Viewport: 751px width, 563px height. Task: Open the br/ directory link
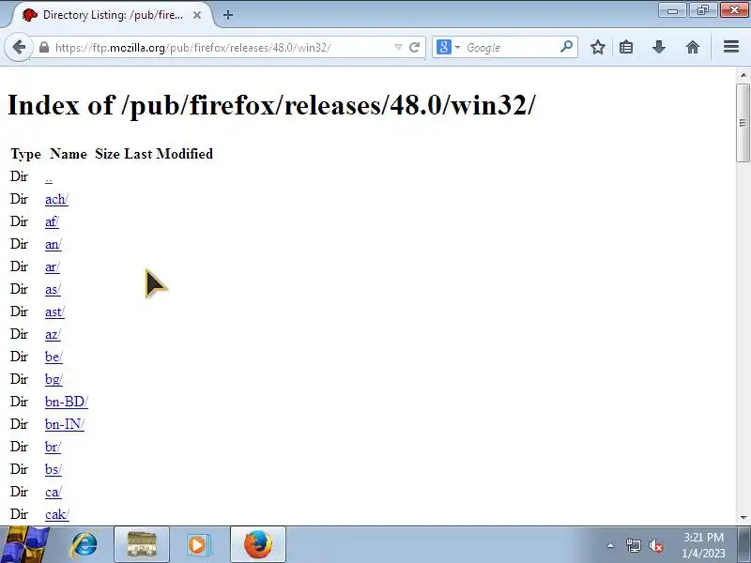click(x=53, y=447)
